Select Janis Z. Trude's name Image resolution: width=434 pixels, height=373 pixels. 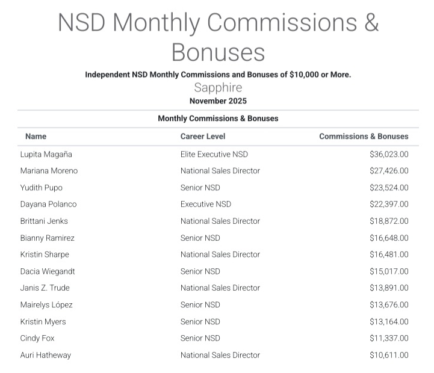[45, 288]
